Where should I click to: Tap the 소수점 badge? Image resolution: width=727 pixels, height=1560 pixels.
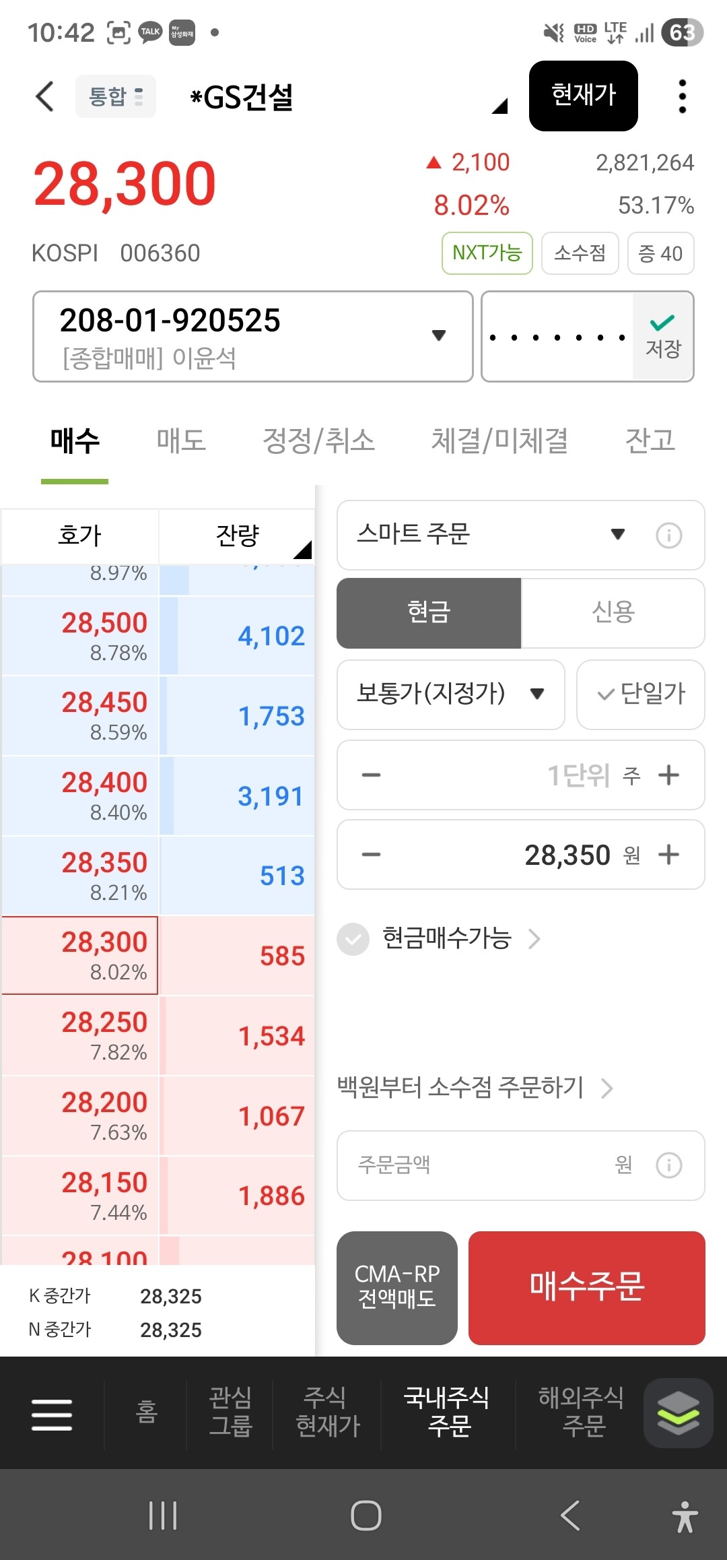580,253
